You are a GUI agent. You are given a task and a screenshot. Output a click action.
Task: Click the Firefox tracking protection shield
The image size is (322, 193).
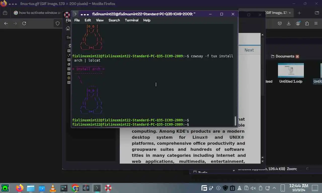tap(58, 23)
